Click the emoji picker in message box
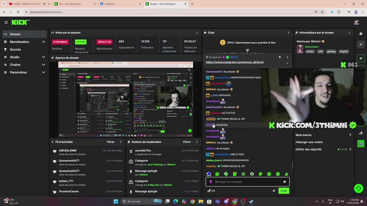Screen dimensions: 367x206 pos(284,182)
